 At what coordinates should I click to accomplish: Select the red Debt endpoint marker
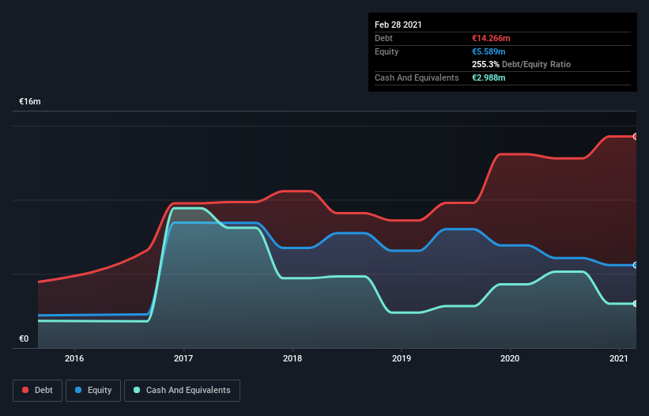pos(636,136)
